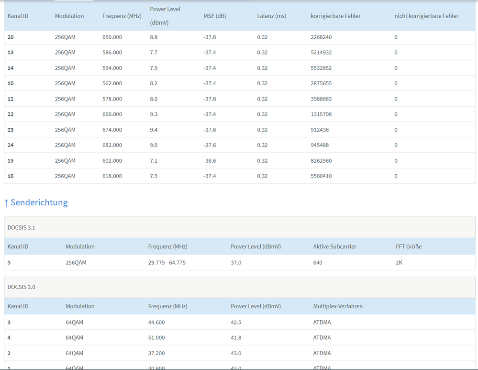Select the channel 20 row ID

(x=11, y=37)
